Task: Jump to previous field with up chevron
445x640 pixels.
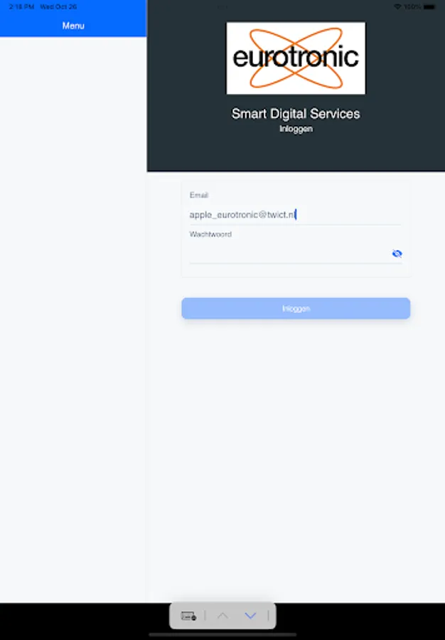Action: (x=222, y=616)
